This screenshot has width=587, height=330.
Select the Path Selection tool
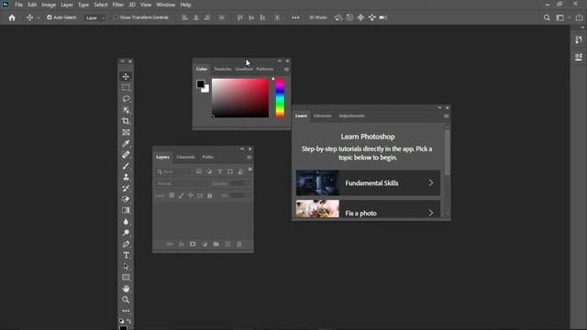(126, 267)
